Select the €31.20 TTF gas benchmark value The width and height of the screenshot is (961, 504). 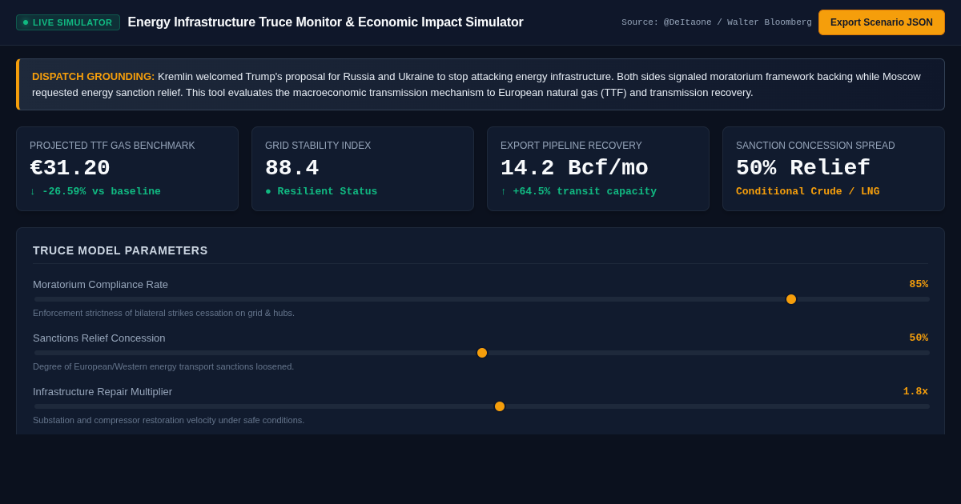(x=70, y=168)
